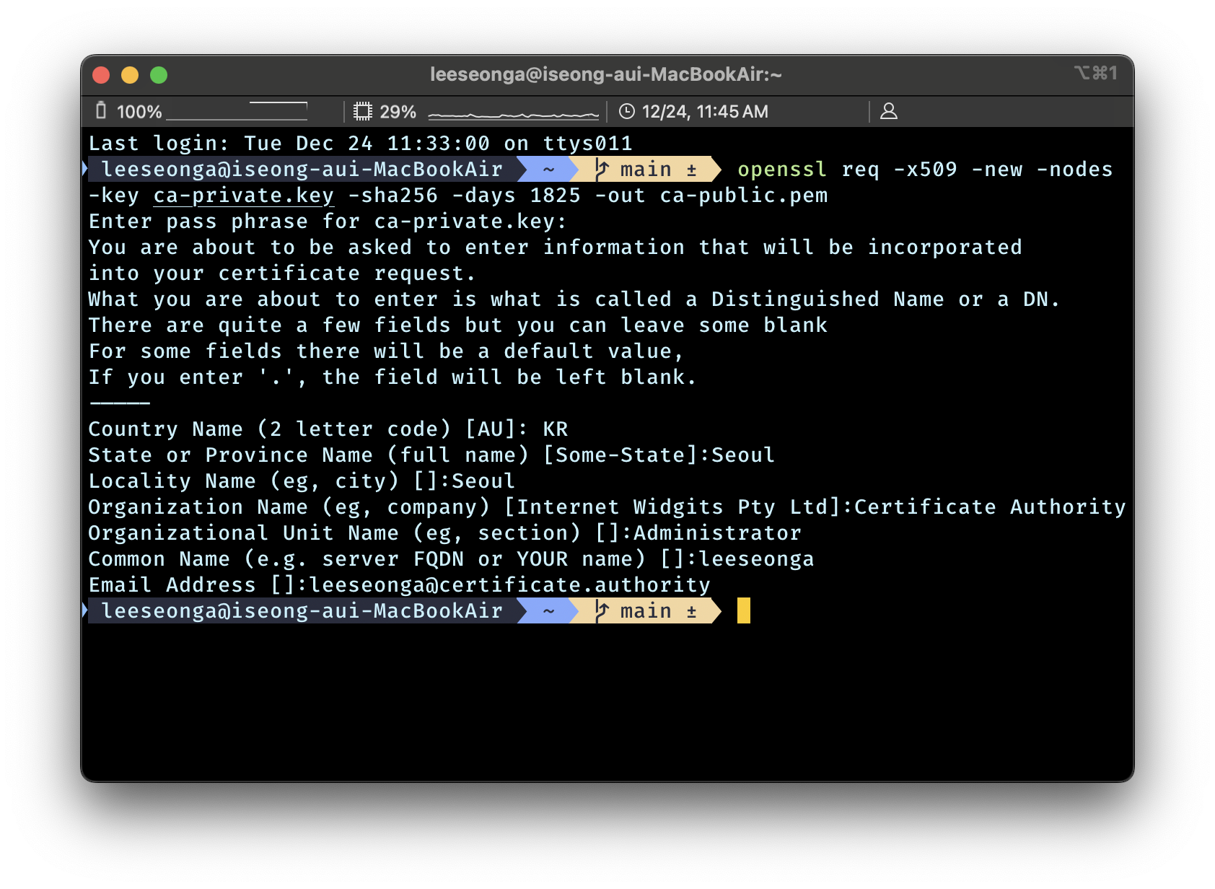The image size is (1215, 889).
Task: Click the 'Distinguished Name or a DN.' text
Action: pyautogui.click(x=885, y=299)
